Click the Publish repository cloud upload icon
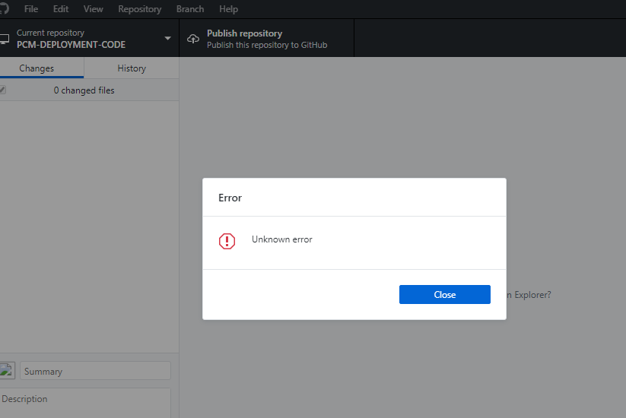Screen dimensions: 626x418 [x=193, y=39]
